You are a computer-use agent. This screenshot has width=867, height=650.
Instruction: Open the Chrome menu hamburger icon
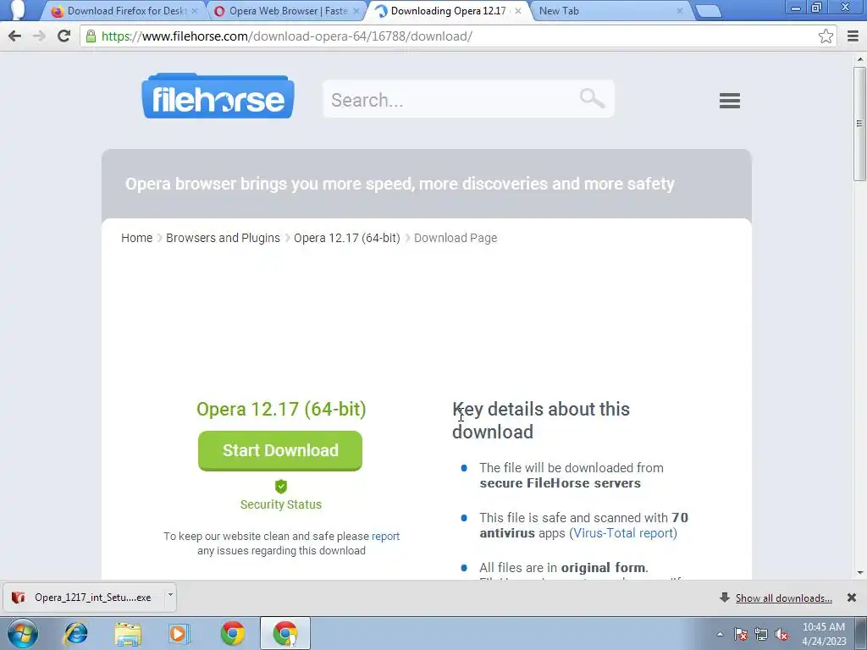853,36
